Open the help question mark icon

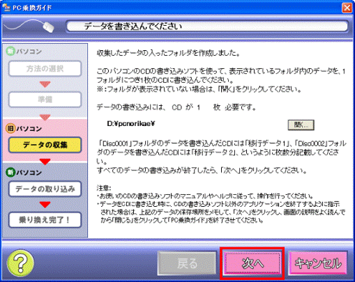click(x=20, y=263)
